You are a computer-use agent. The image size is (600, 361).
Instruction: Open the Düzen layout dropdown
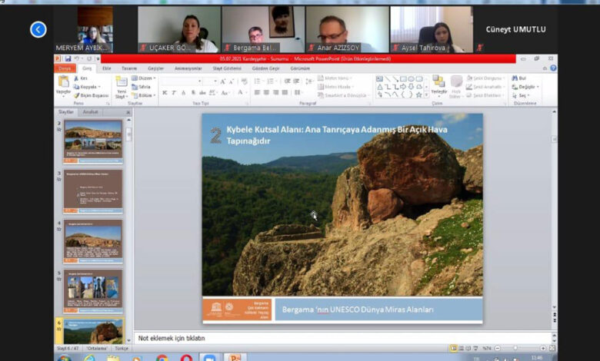144,78
